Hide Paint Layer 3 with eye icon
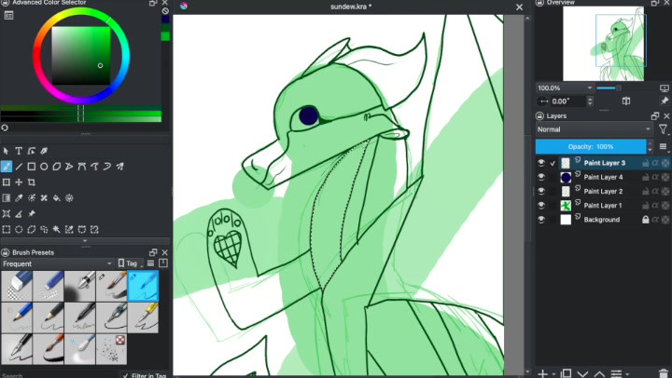Image resolution: width=672 pixels, height=378 pixels. click(x=541, y=163)
